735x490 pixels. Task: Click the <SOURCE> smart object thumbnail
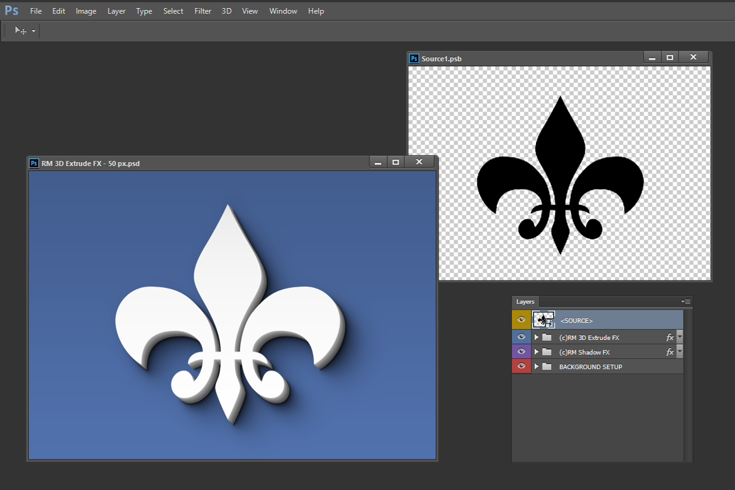pyautogui.click(x=544, y=320)
